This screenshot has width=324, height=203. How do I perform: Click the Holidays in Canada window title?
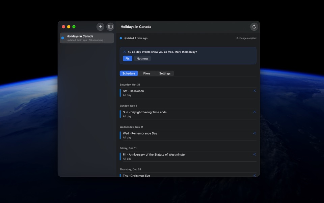[x=136, y=27]
